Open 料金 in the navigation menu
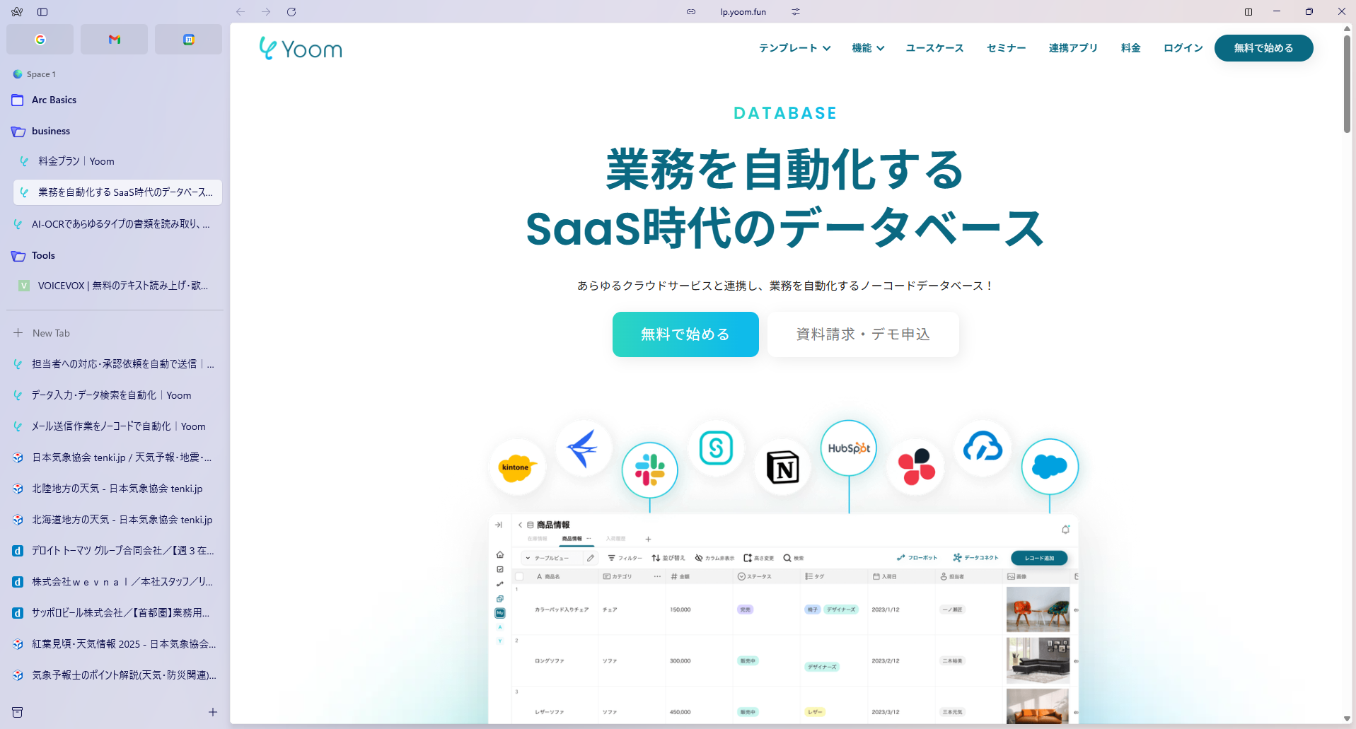Screen dimensions: 1356x729 pyautogui.click(x=1130, y=48)
